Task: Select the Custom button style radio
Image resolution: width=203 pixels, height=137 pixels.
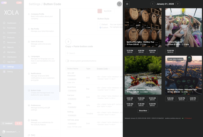Action: 100,27
